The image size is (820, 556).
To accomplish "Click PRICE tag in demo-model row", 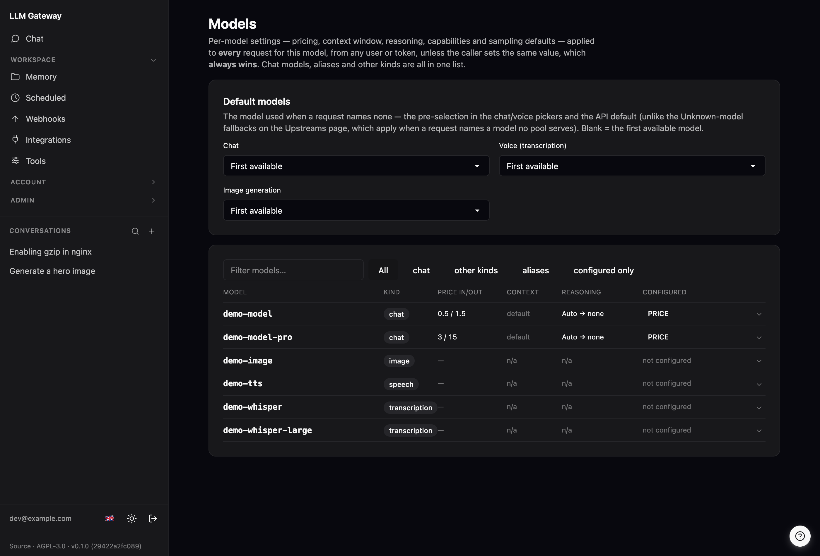I will coord(658,314).
